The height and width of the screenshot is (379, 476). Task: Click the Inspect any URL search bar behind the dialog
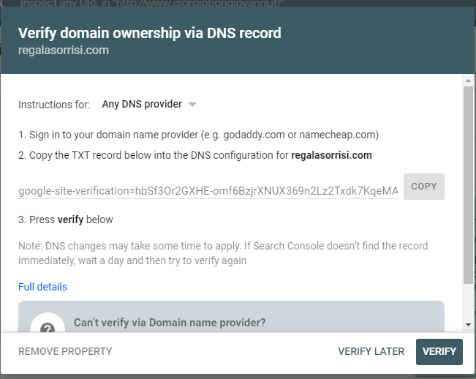tap(152, 4)
